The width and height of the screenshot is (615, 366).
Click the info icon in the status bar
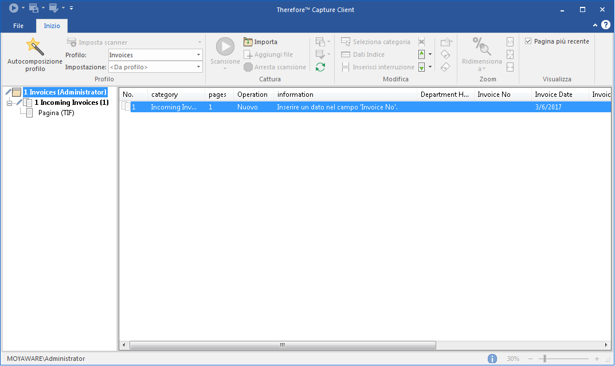492,358
